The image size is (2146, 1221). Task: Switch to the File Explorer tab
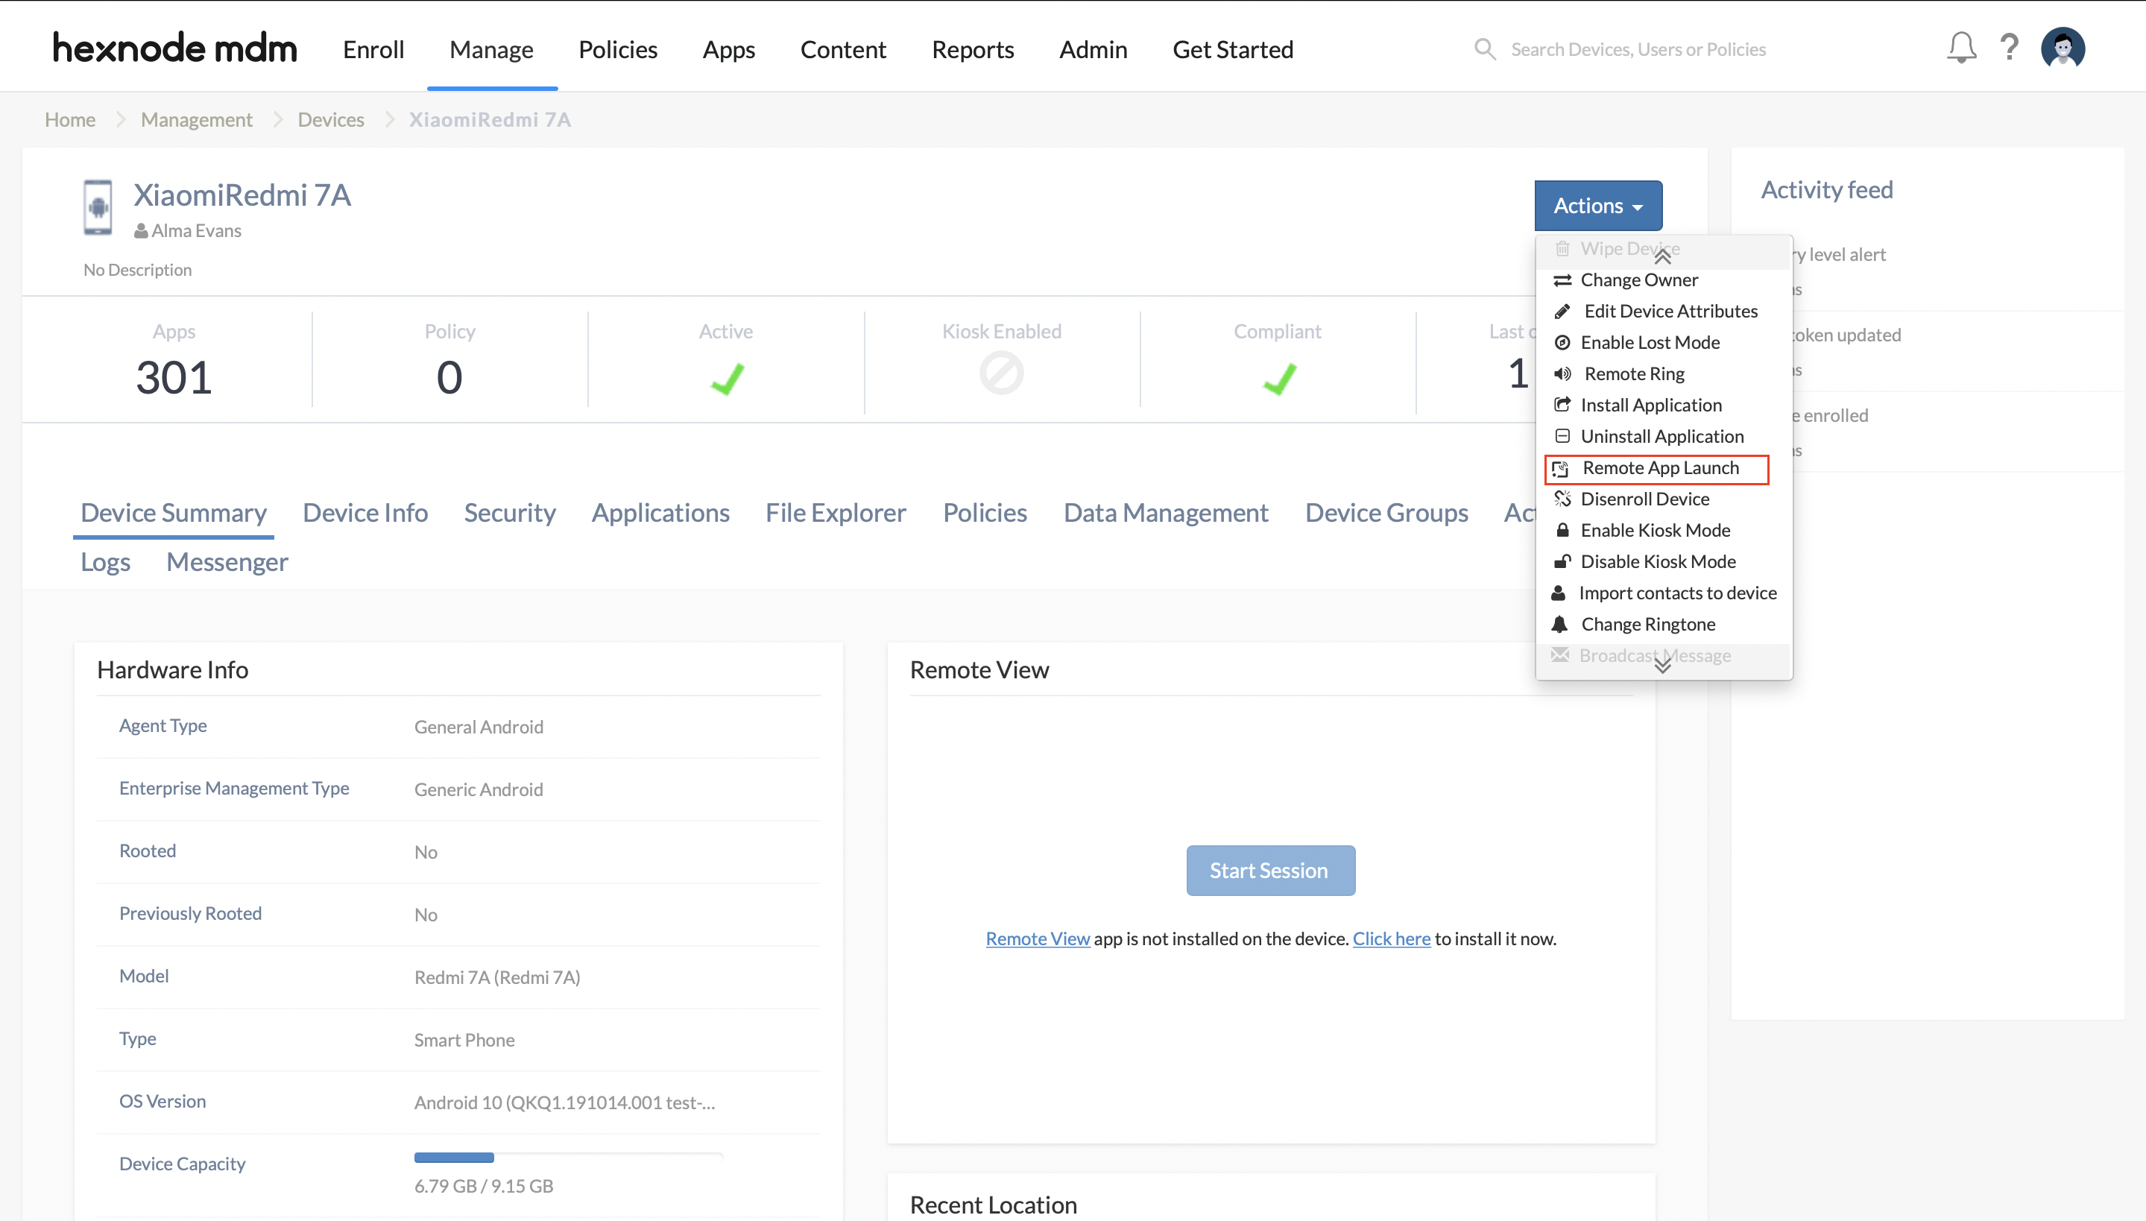(836, 512)
